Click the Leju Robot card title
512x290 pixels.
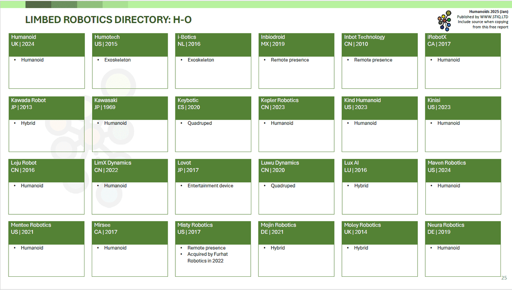click(24, 163)
